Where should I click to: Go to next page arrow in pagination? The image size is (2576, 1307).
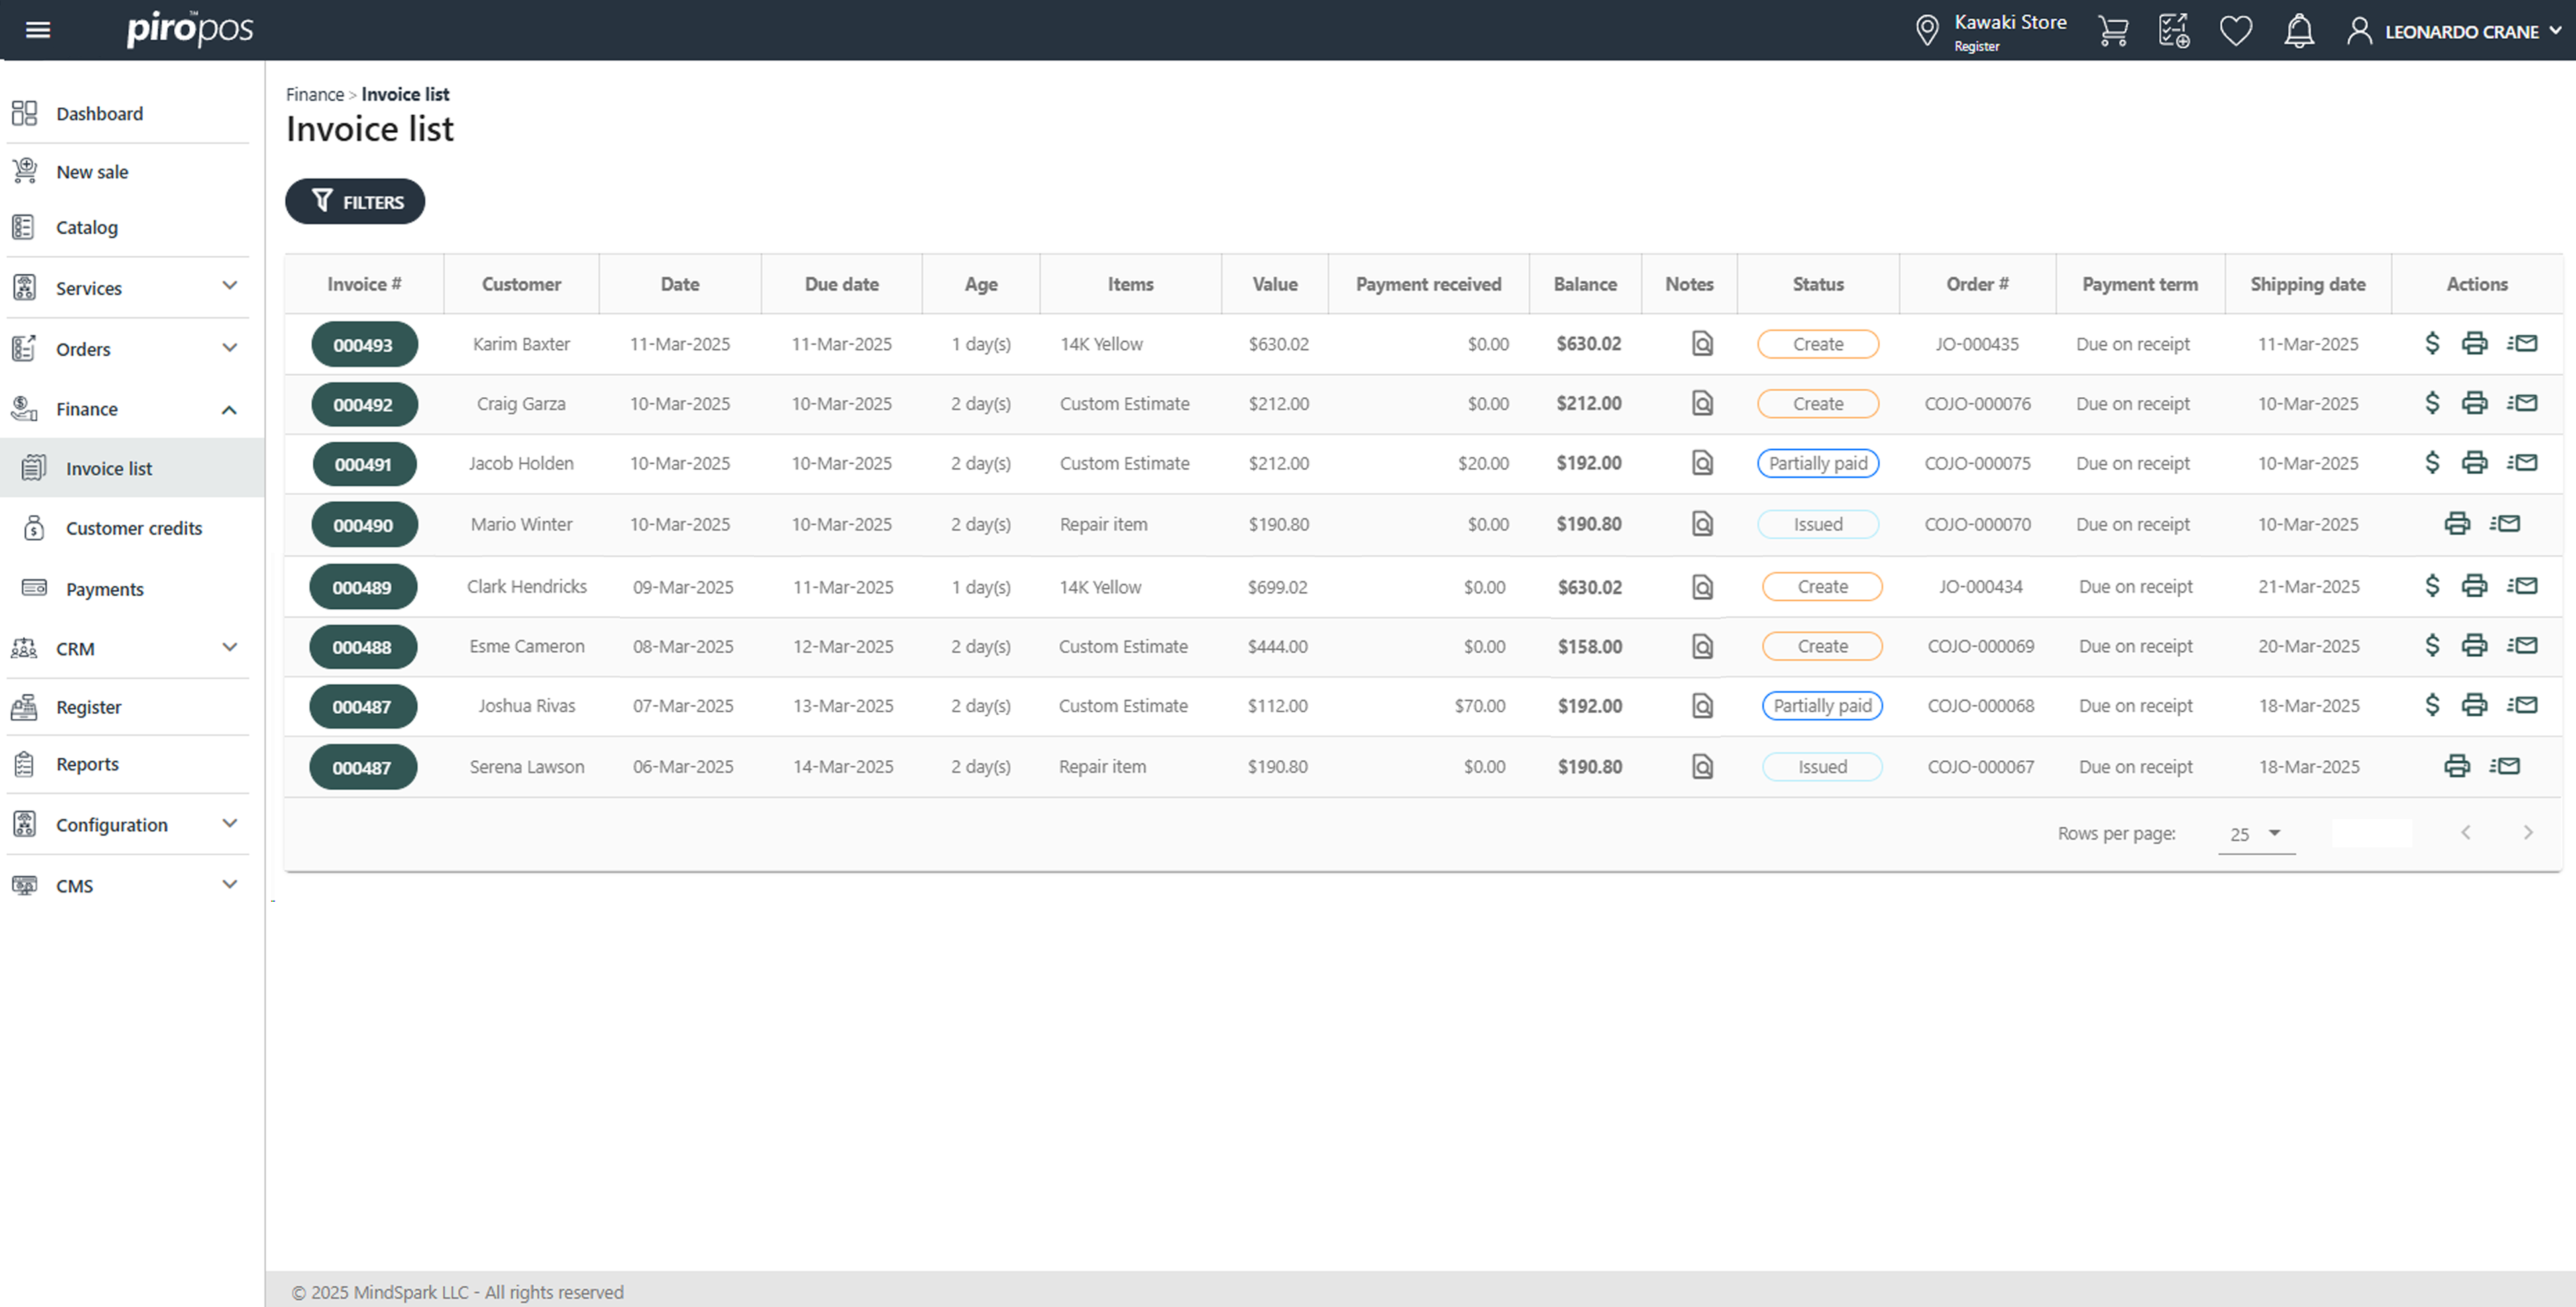click(2527, 833)
